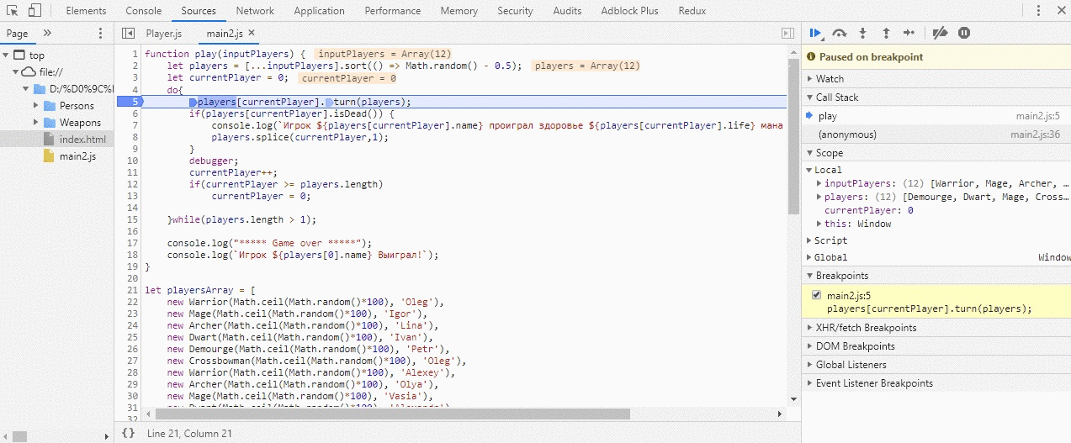1071x443 pixels.
Task: Open the Player.js file tab
Action: coord(163,34)
